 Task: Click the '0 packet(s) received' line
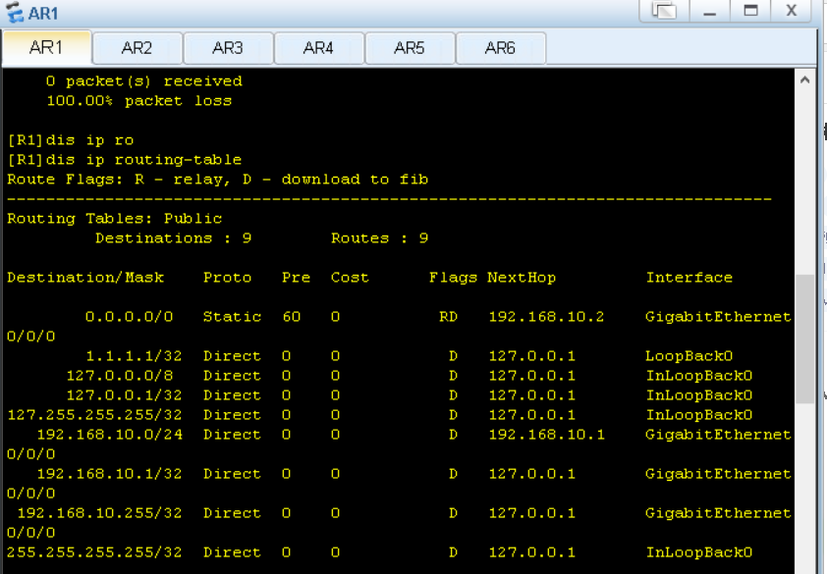[x=144, y=81]
